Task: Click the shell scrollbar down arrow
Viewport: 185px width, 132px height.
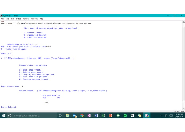Action: click(x=184, y=109)
